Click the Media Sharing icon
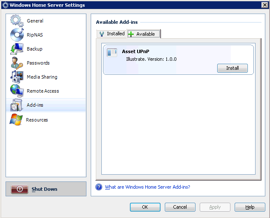 [x=17, y=77]
